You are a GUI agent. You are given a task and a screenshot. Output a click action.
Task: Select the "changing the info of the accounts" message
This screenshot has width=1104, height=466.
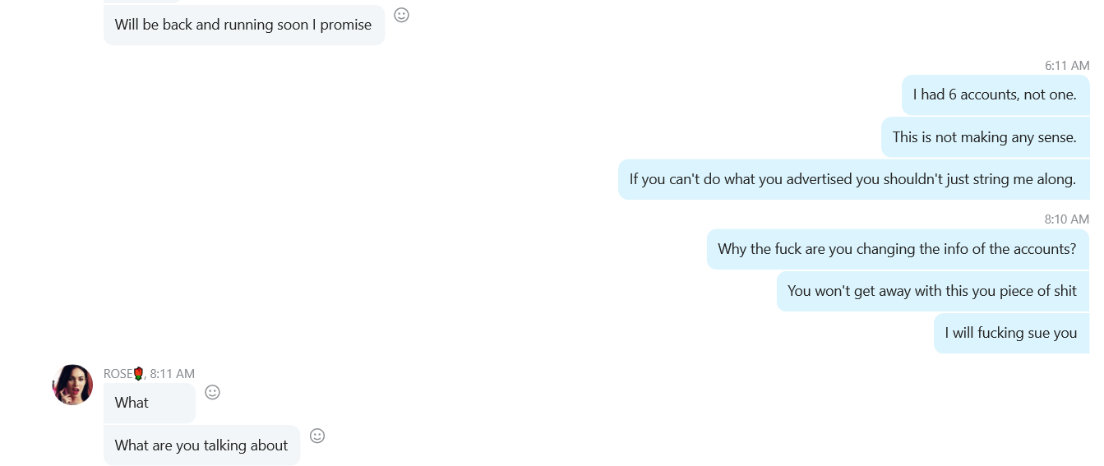coord(898,249)
